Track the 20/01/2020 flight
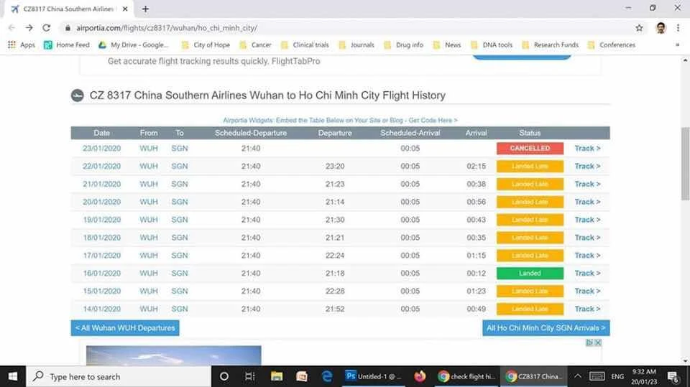 pos(587,202)
